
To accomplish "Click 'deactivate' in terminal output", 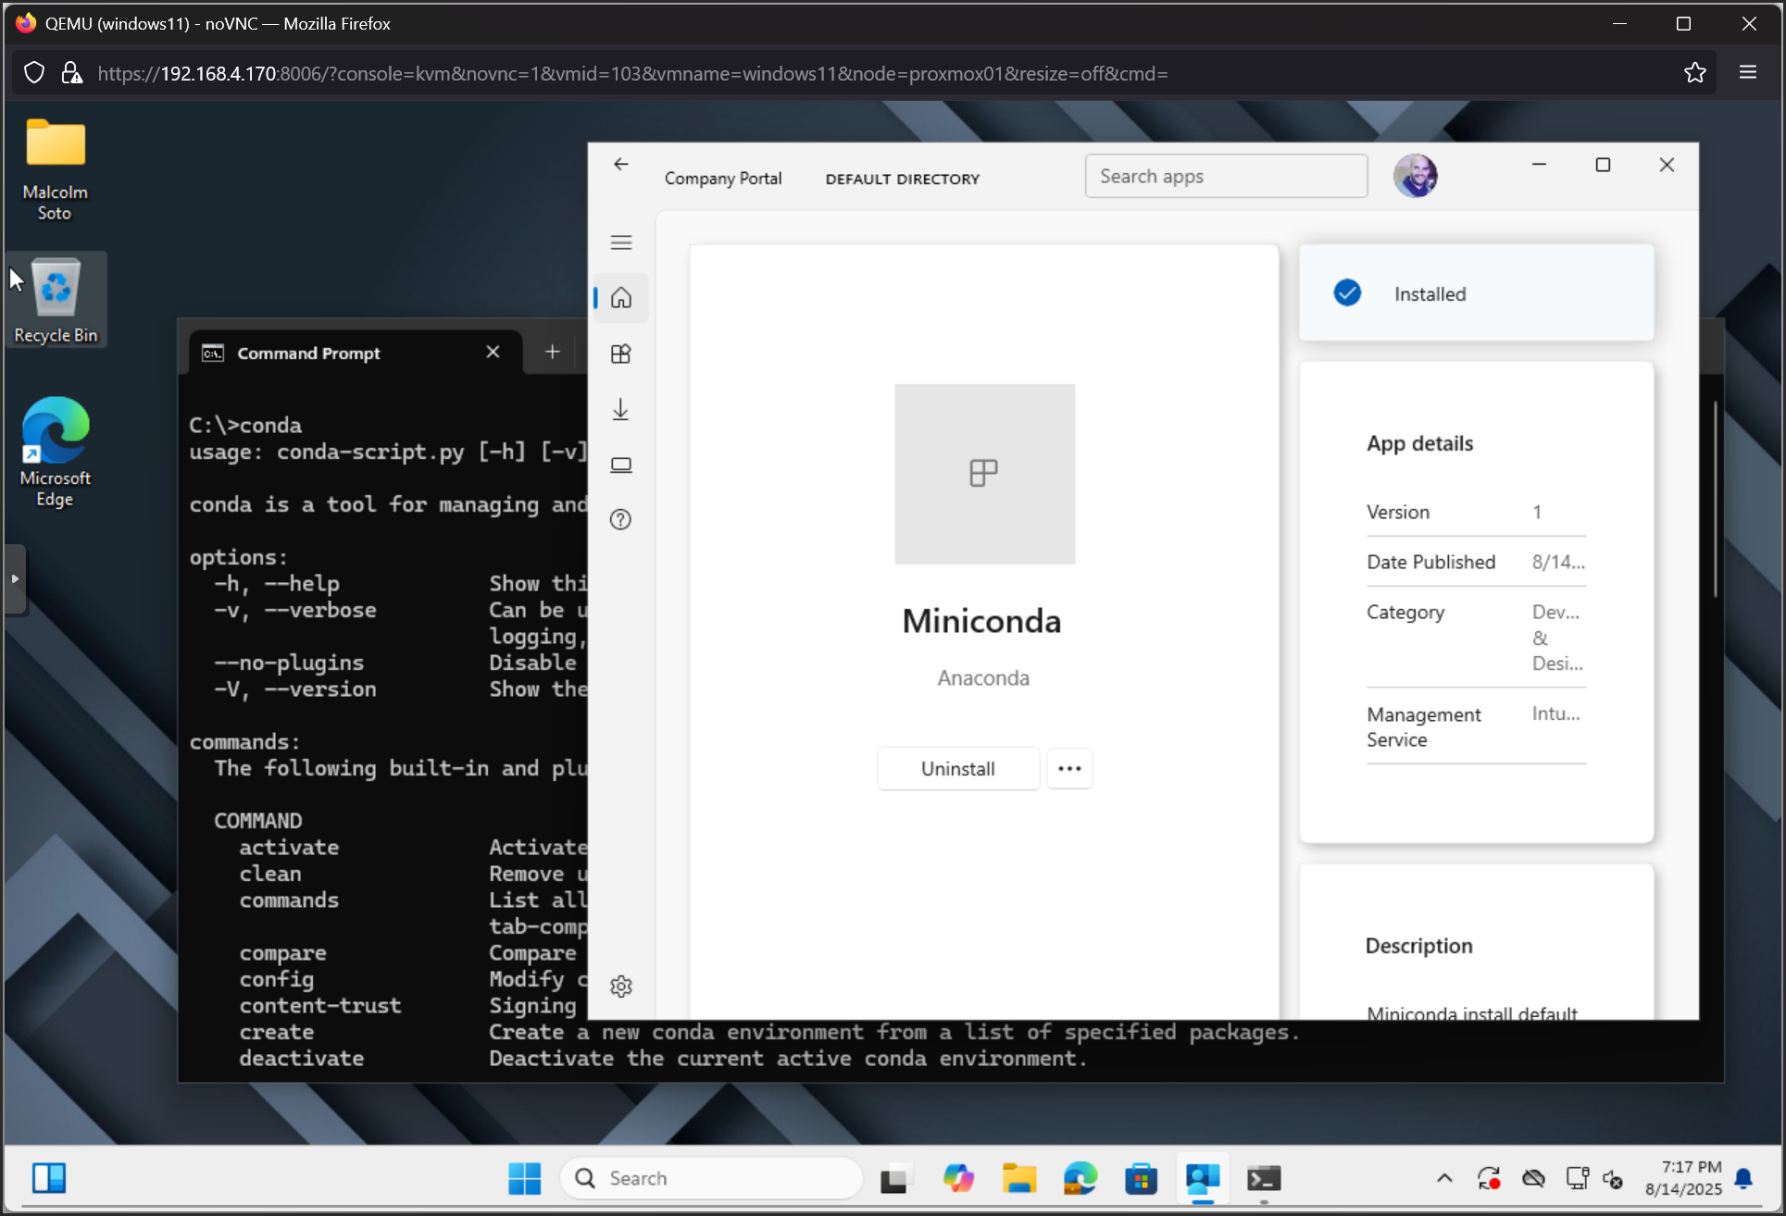I will pyautogui.click(x=301, y=1058).
